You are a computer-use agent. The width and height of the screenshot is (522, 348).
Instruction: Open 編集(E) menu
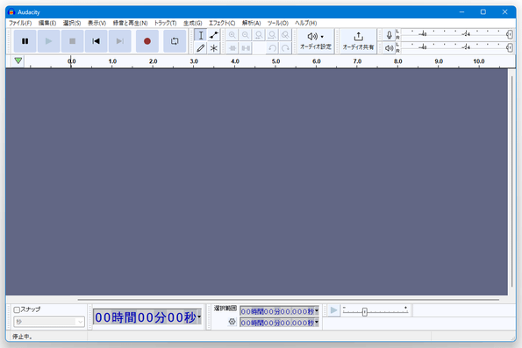47,23
